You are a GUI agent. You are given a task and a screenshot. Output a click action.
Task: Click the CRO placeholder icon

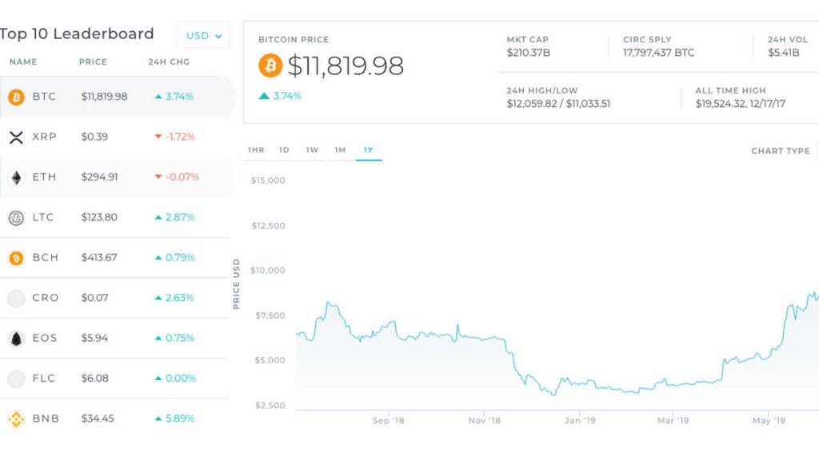[16, 298]
